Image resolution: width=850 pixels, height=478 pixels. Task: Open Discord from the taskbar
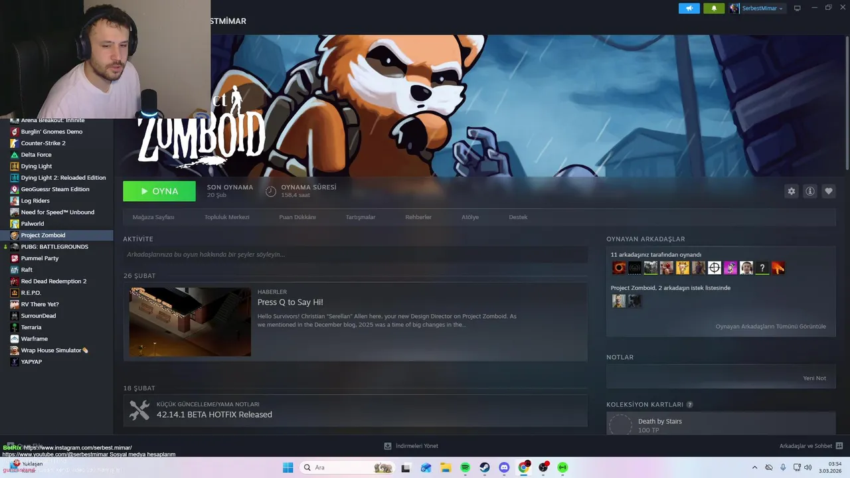(504, 467)
